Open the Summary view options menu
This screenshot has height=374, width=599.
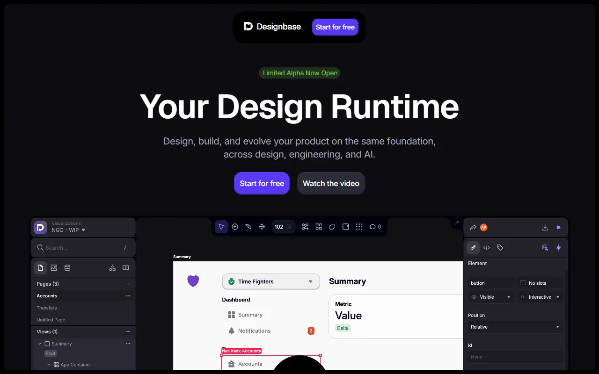[x=128, y=344]
